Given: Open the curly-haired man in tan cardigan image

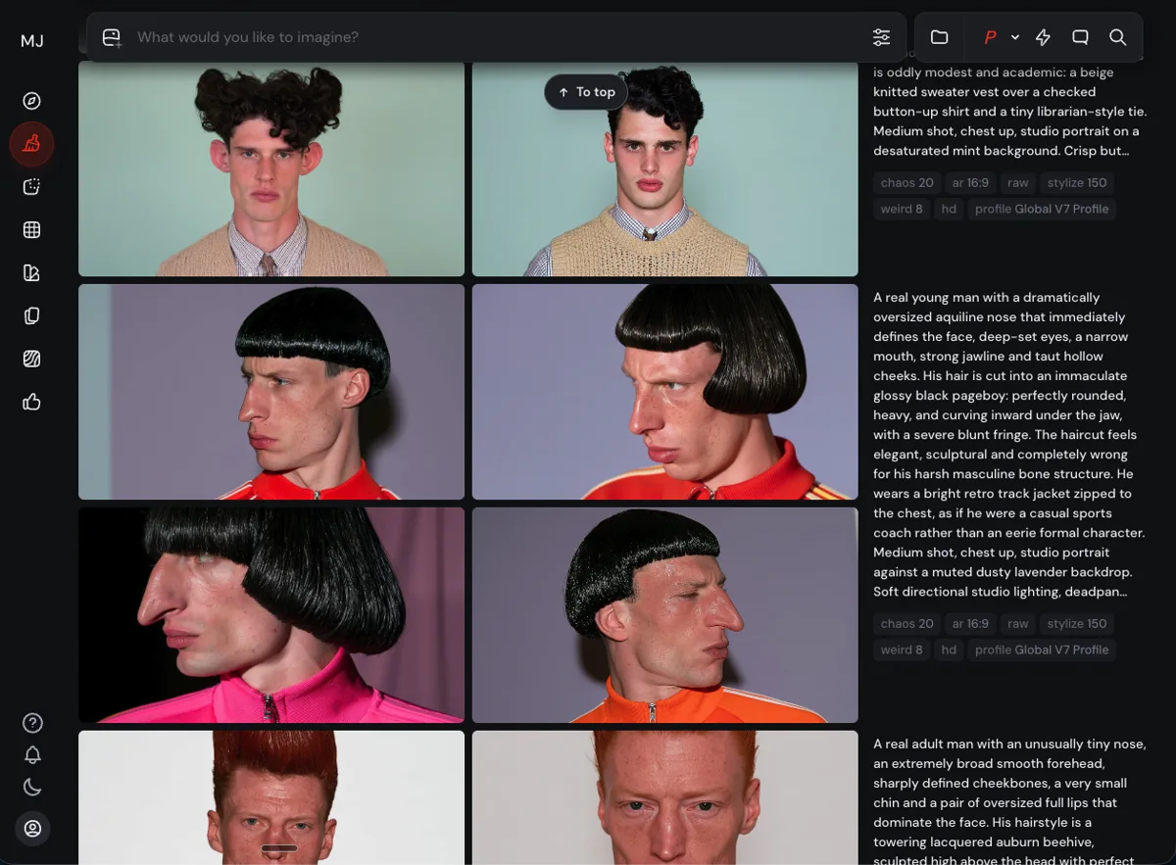Looking at the screenshot, I should pos(271,168).
